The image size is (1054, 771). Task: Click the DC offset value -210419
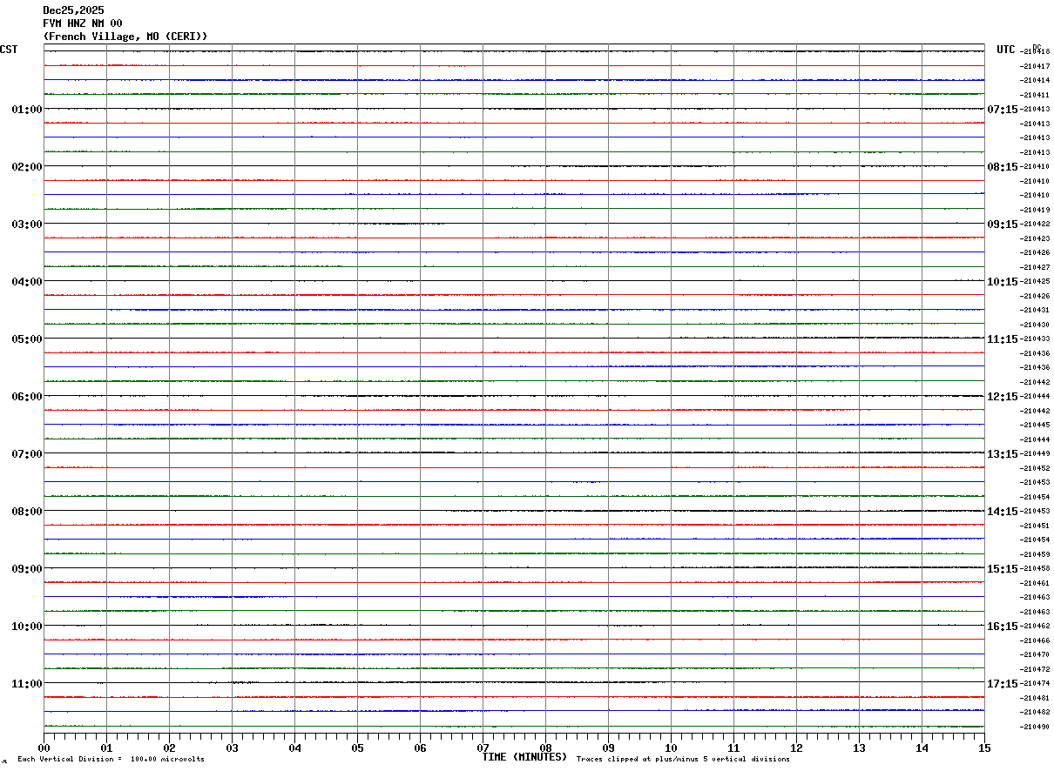coord(1035,210)
